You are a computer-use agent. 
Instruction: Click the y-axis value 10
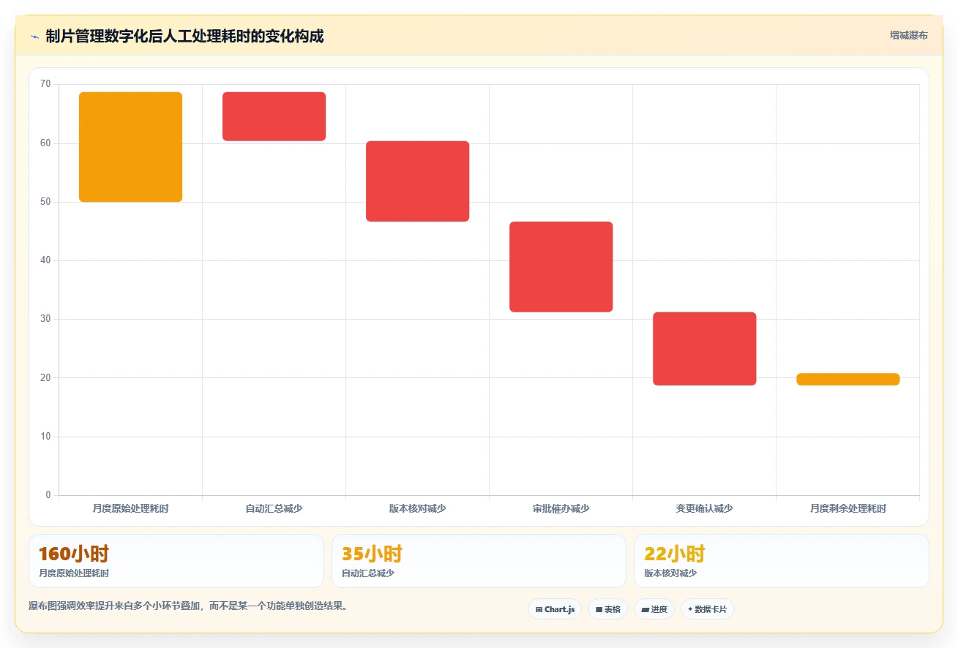pos(45,437)
